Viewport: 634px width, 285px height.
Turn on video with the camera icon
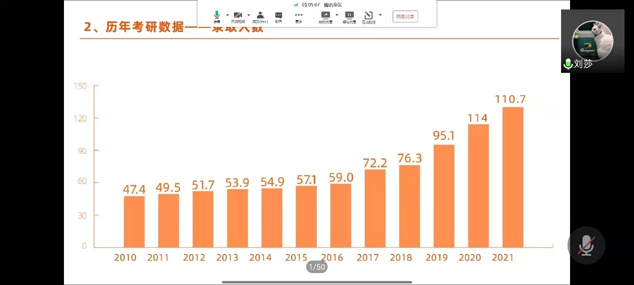(x=238, y=16)
